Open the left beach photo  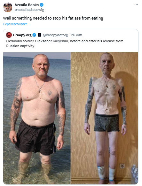click(x=37, y=118)
